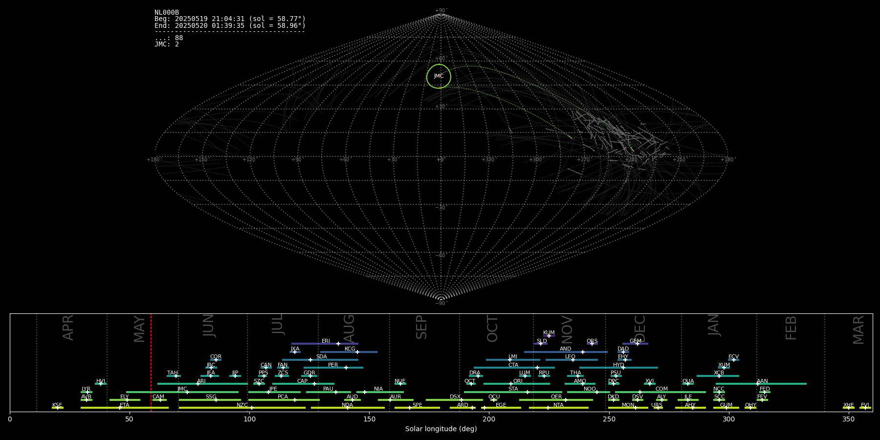Click the MAY month label in timeline

tap(139, 329)
